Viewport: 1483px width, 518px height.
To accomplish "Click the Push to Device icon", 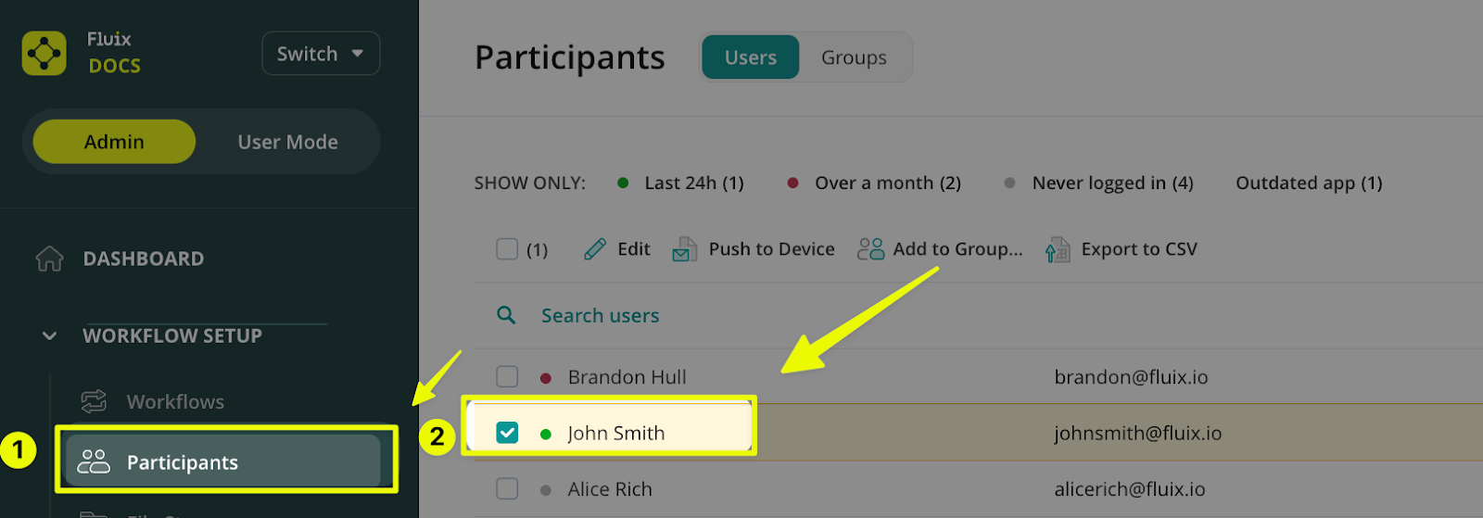I will click(x=684, y=249).
